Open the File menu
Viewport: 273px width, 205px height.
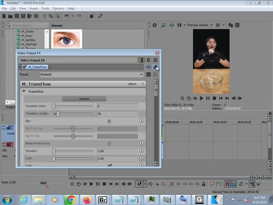pos(4,9)
